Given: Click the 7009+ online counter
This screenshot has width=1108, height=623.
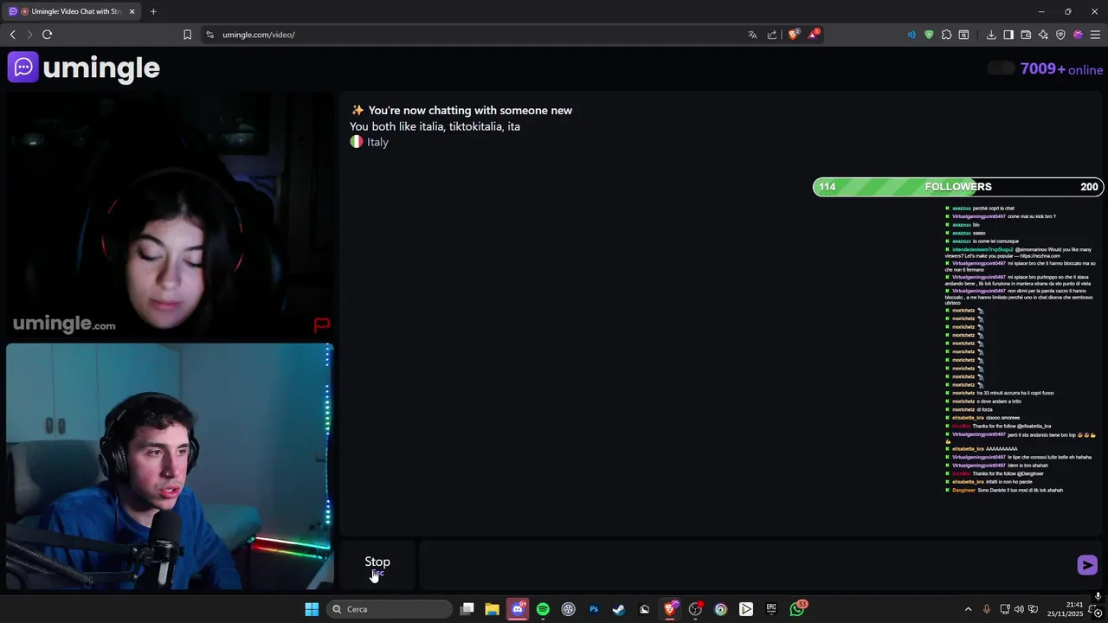Looking at the screenshot, I should click(x=1061, y=69).
